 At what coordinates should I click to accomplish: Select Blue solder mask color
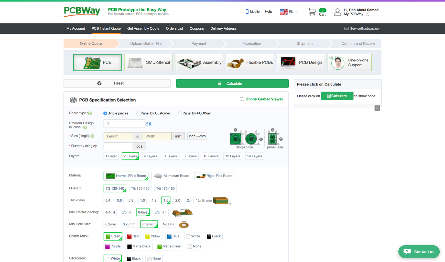173,236
